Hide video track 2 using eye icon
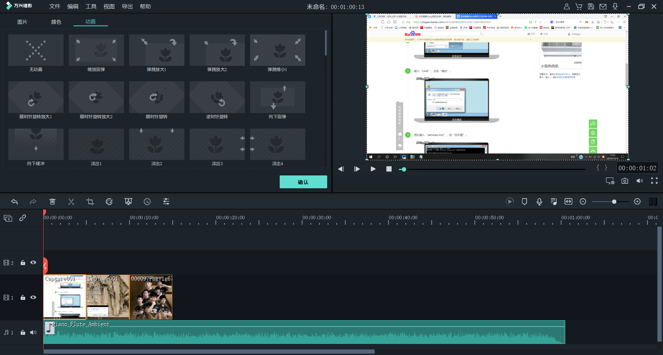Screen dimensions: 663x355 (x=33, y=263)
